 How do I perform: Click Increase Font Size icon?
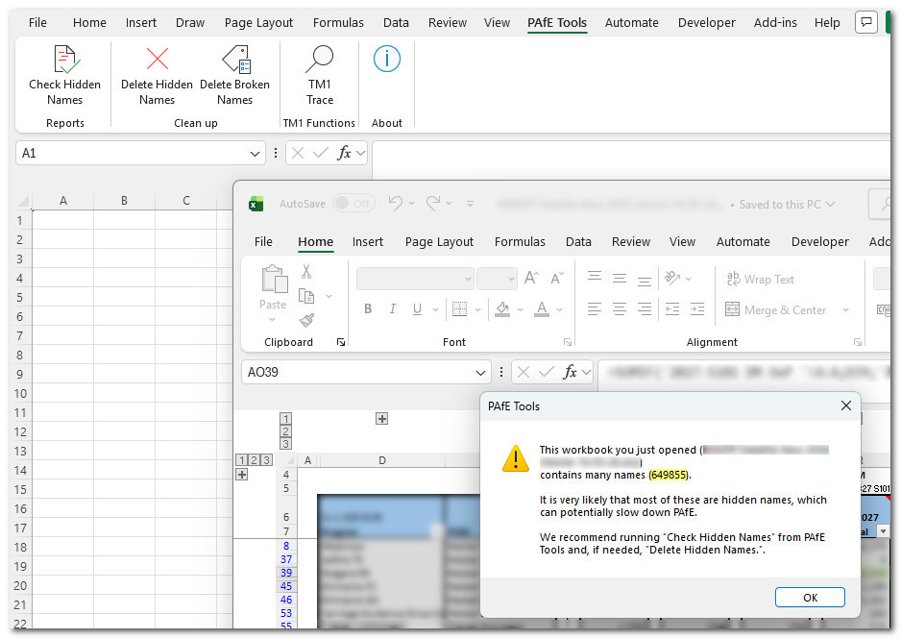click(x=531, y=279)
